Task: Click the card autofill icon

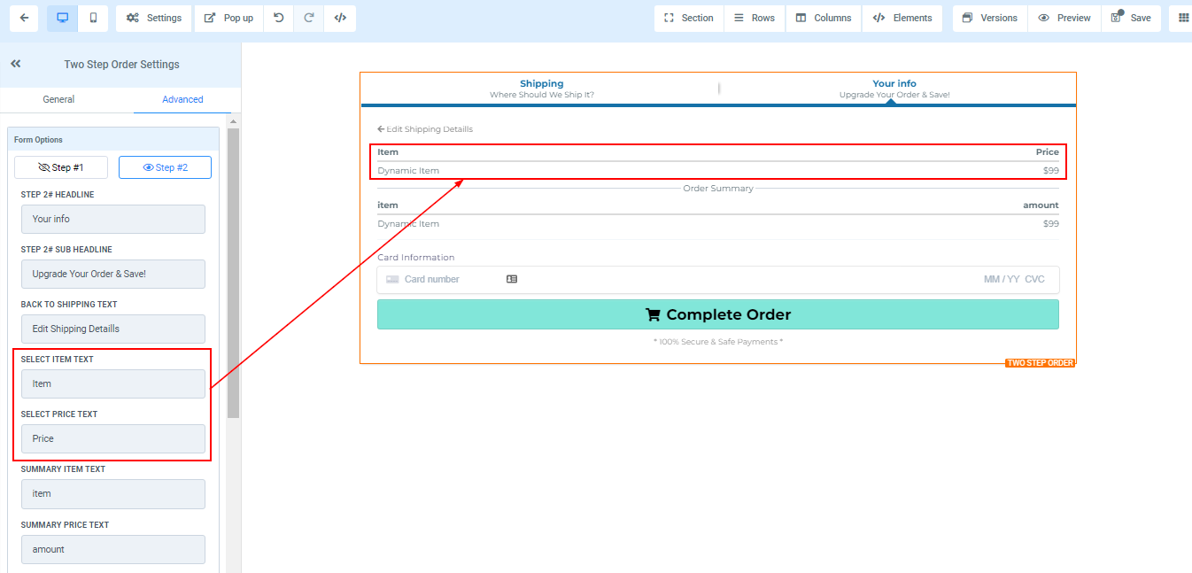Action: click(512, 279)
